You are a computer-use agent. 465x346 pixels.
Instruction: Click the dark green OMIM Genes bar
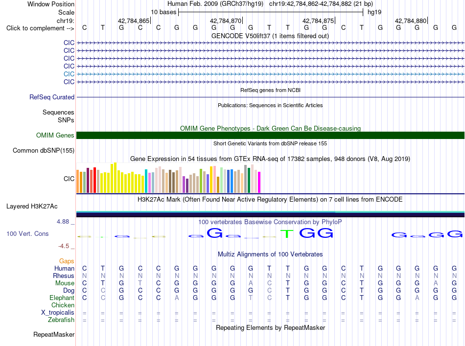click(x=270, y=135)
